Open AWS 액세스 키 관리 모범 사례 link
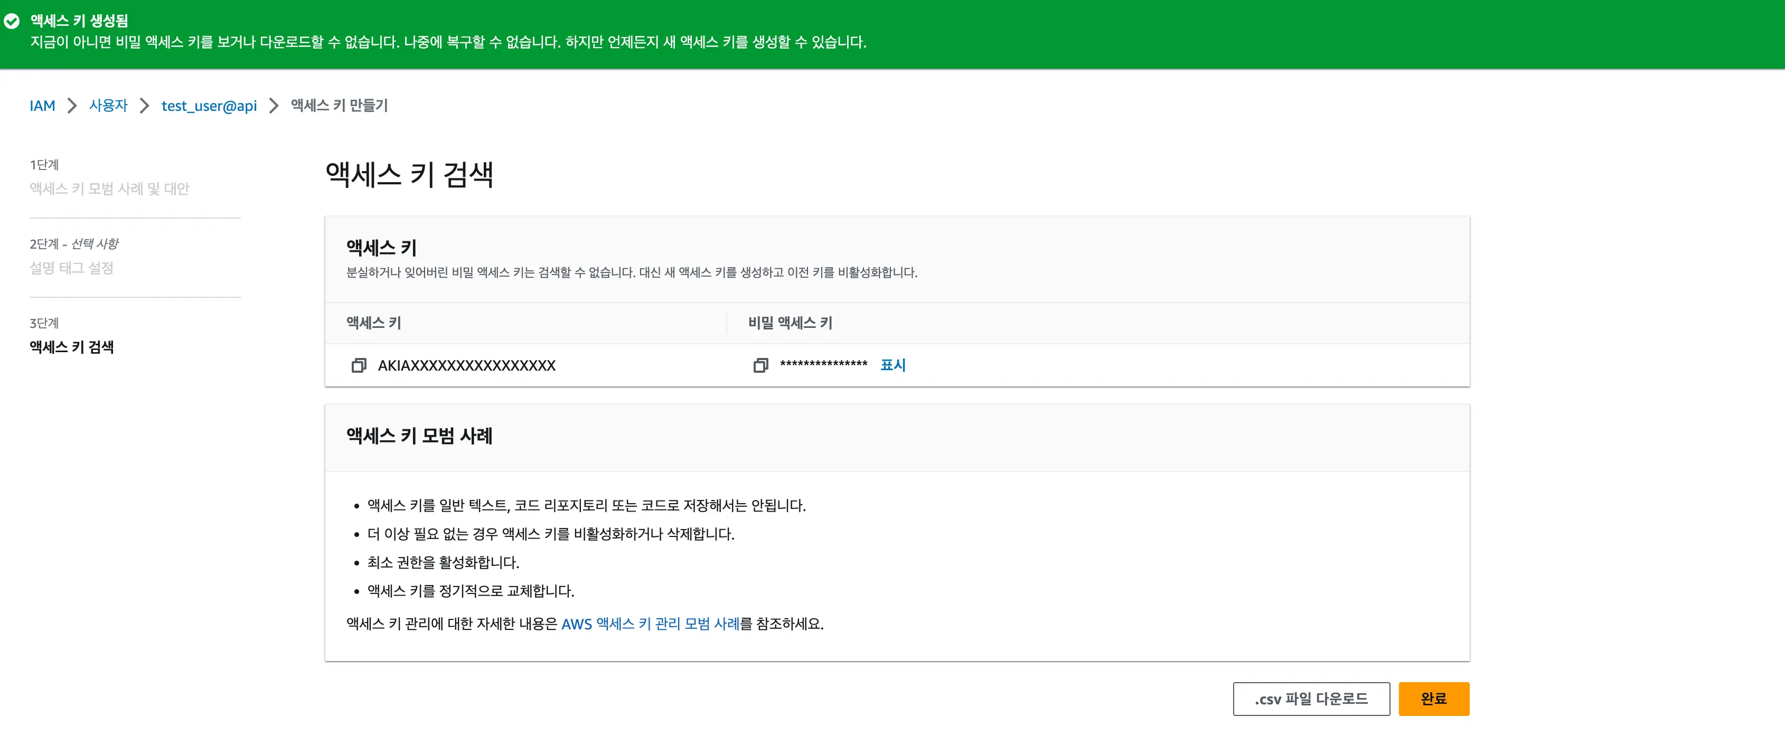Screen dimensions: 1785x736 [650, 624]
